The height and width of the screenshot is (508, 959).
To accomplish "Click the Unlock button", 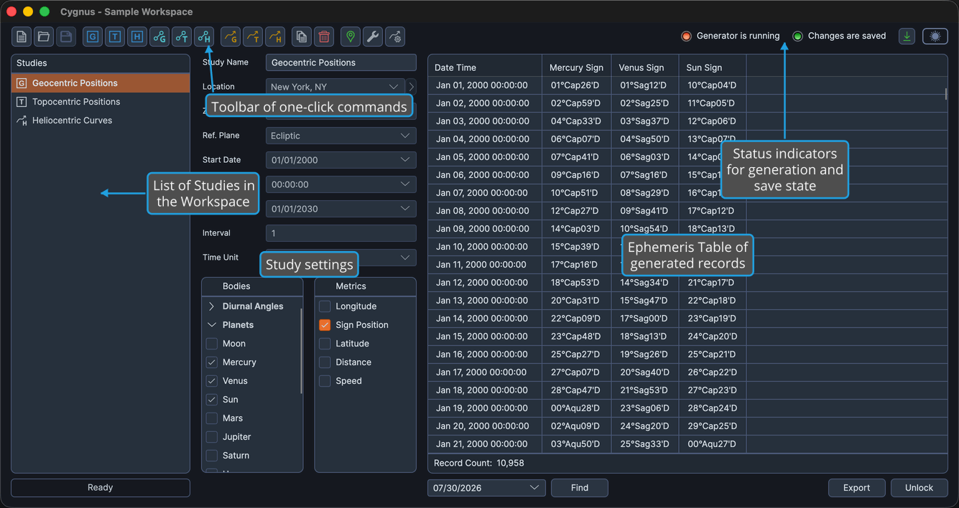I will [919, 488].
